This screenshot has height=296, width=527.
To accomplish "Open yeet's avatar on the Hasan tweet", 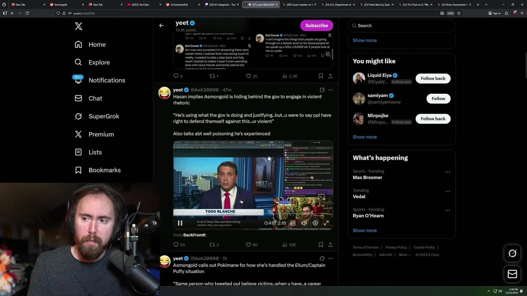I will (164, 93).
